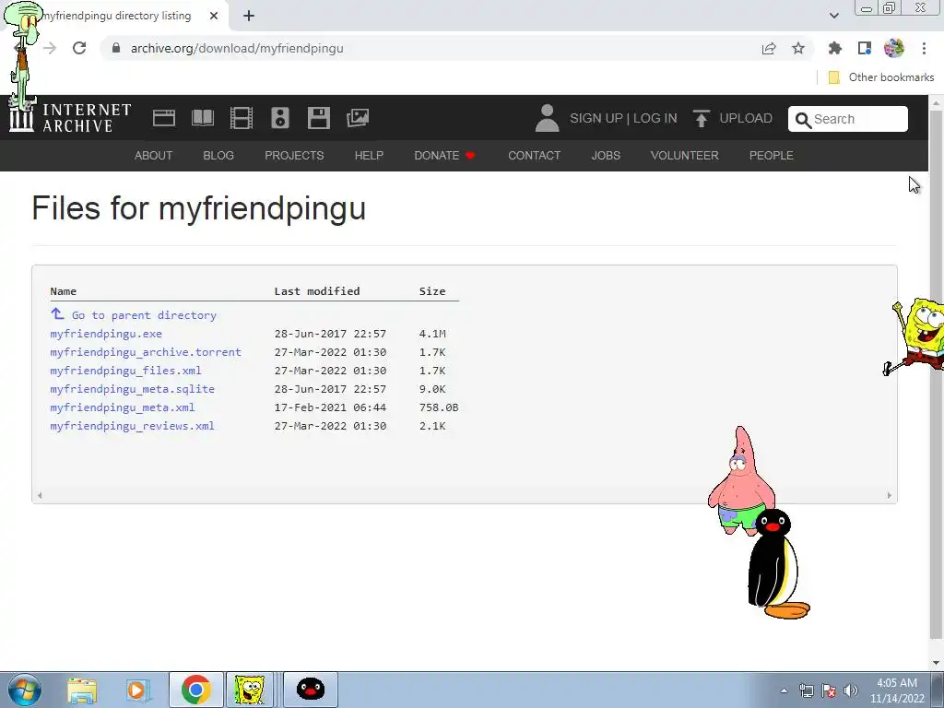Open the Texts book icon
944x708 pixels.
203,118
